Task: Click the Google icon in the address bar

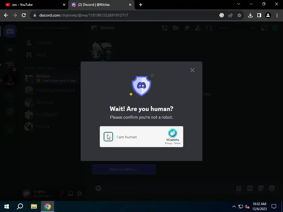Action: (222, 15)
